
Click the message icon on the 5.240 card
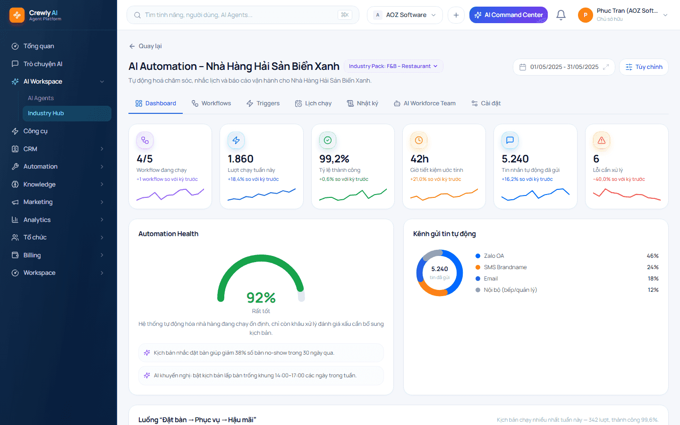click(510, 140)
